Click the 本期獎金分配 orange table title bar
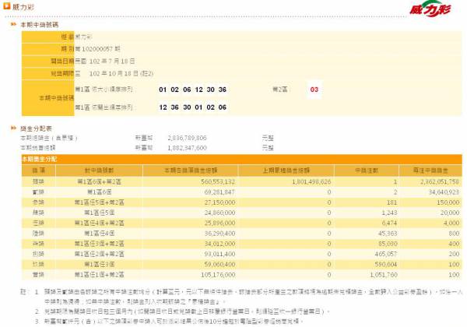The height and width of the screenshot is (327, 467). pos(241,159)
